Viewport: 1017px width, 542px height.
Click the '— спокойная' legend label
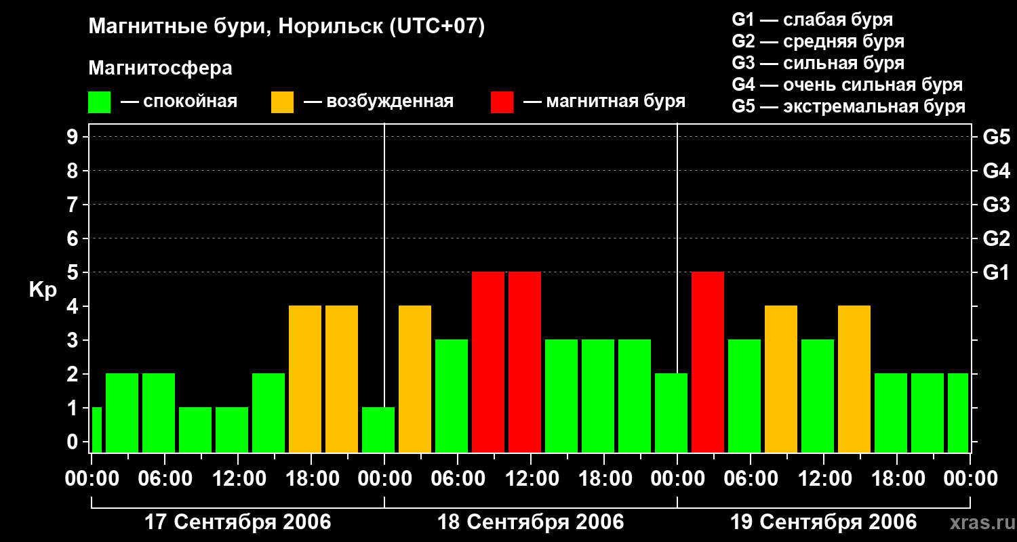[179, 102]
